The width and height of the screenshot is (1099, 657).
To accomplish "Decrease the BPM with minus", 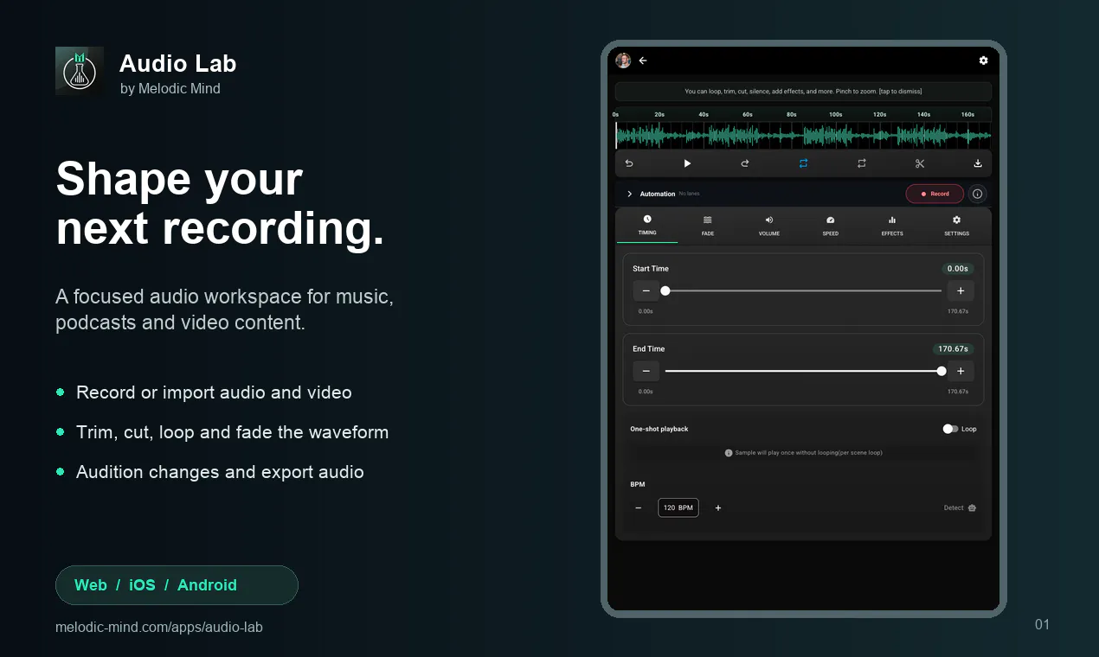I will (x=639, y=507).
